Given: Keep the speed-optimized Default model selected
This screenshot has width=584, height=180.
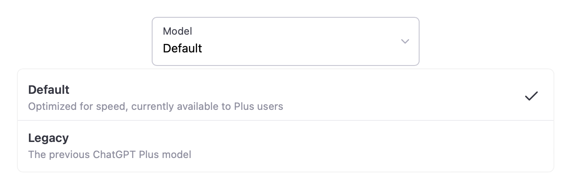Looking at the screenshot, I should coord(285,97).
